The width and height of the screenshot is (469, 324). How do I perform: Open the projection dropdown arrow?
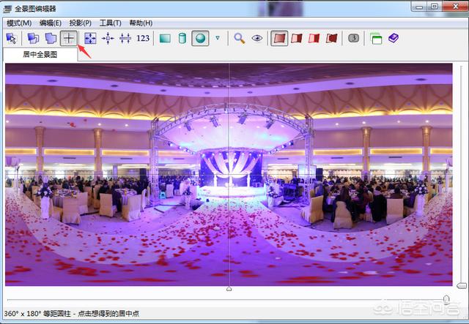click(x=218, y=38)
